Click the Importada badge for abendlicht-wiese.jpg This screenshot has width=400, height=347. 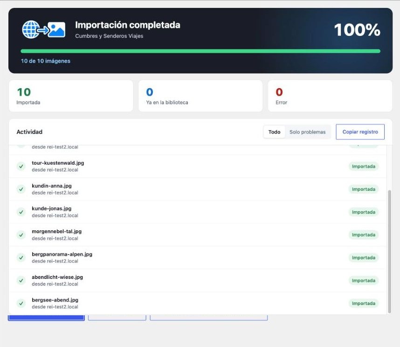(x=364, y=280)
